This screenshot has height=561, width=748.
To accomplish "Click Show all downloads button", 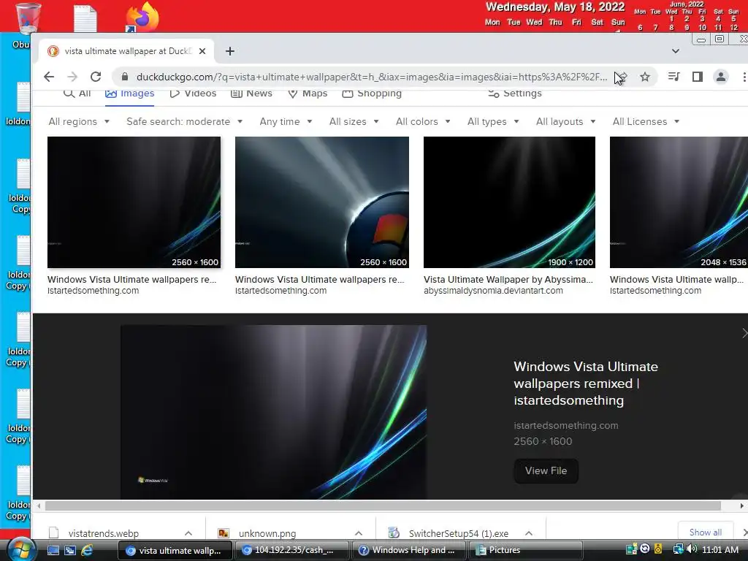I will pos(705,533).
